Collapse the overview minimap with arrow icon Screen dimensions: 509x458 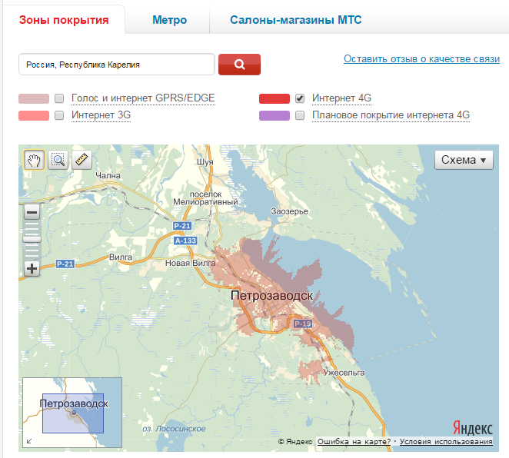[29, 441]
